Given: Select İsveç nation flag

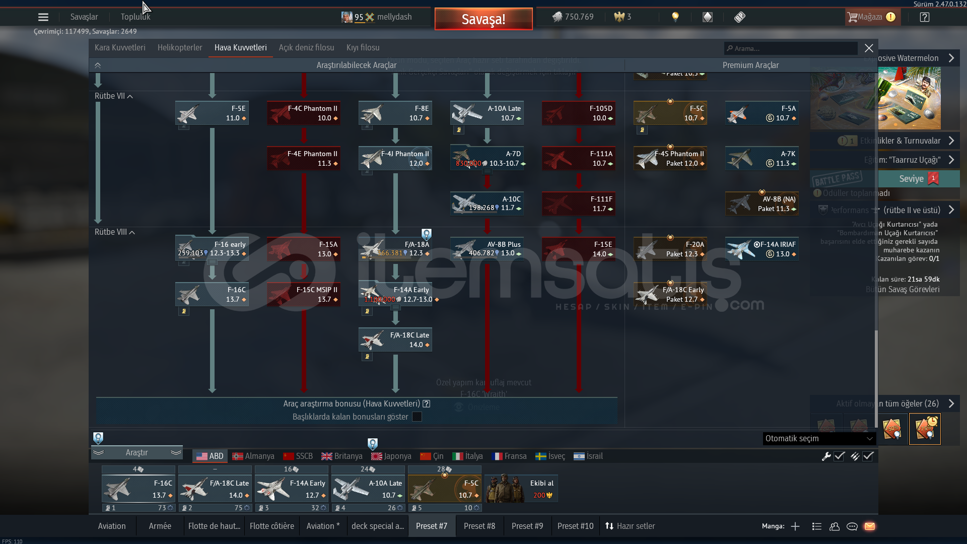Looking at the screenshot, I should 550,456.
